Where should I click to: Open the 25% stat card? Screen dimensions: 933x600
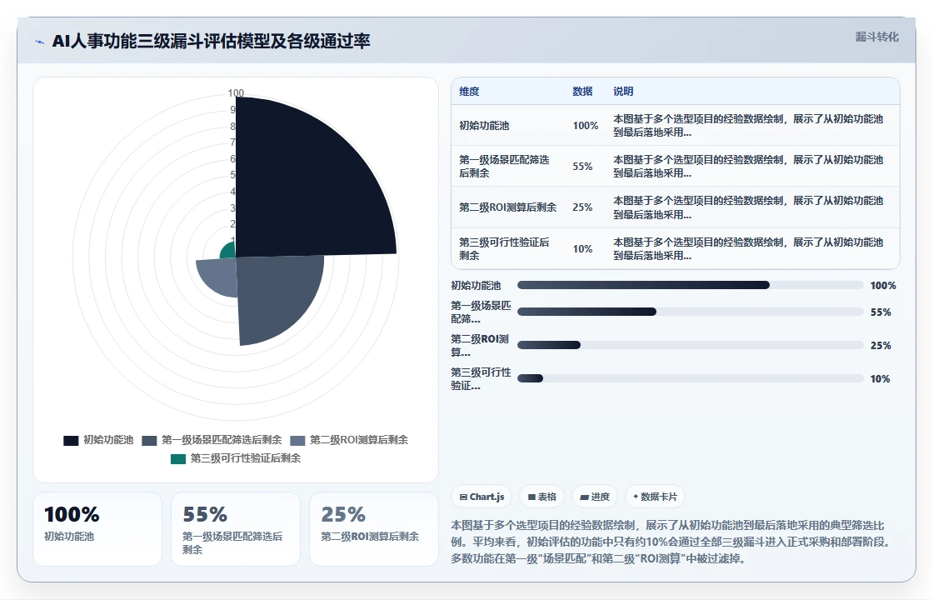tap(374, 529)
